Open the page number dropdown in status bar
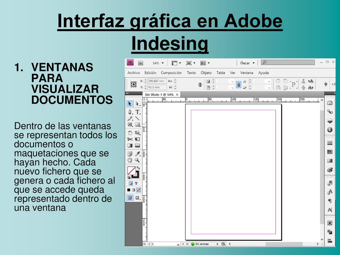 click(x=178, y=244)
